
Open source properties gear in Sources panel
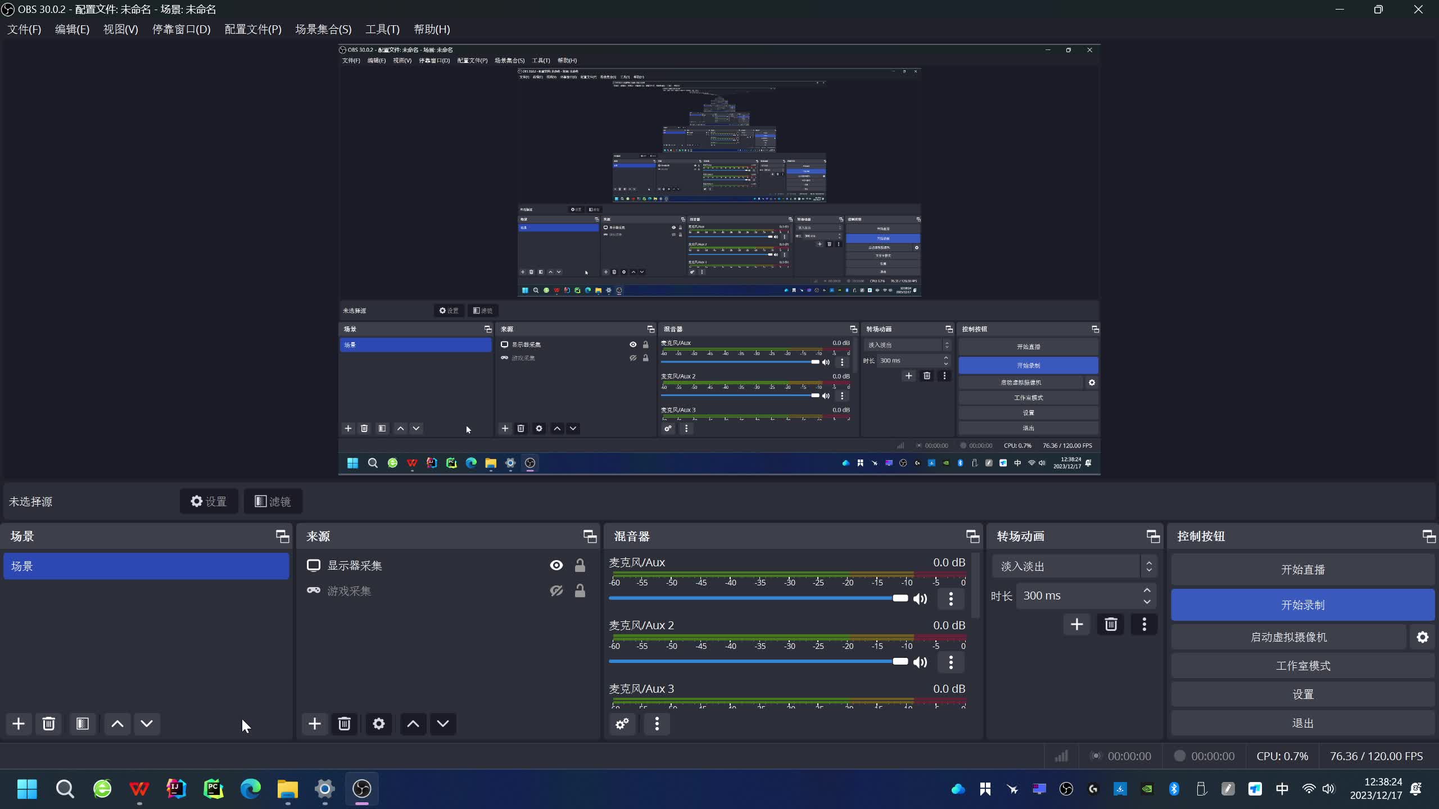point(379,724)
